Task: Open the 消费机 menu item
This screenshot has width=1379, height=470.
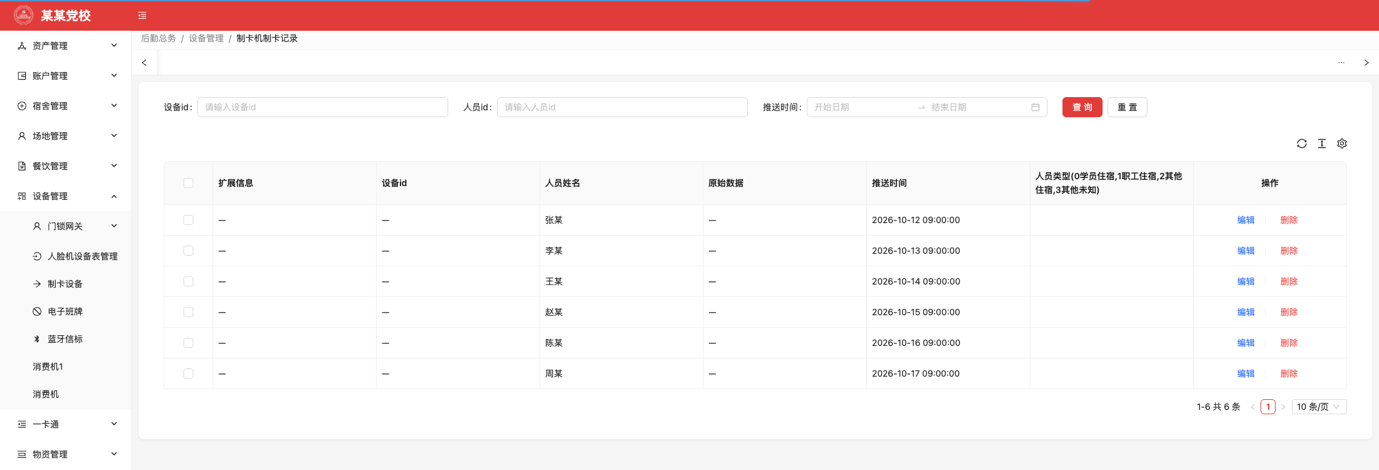Action: (x=66, y=394)
